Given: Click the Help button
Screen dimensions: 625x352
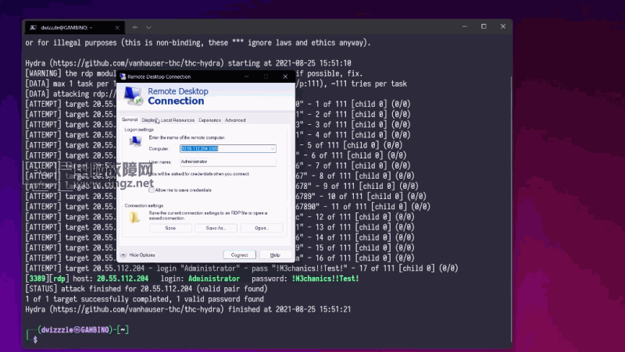Looking at the screenshot, I should pyautogui.click(x=275, y=255).
